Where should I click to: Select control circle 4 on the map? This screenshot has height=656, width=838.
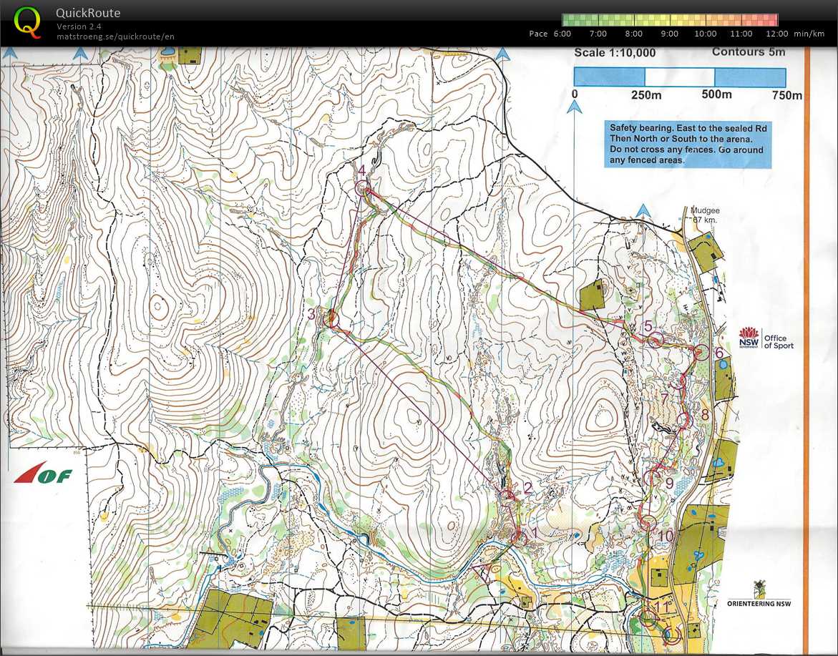pyautogui.click(x=363, y=187)
